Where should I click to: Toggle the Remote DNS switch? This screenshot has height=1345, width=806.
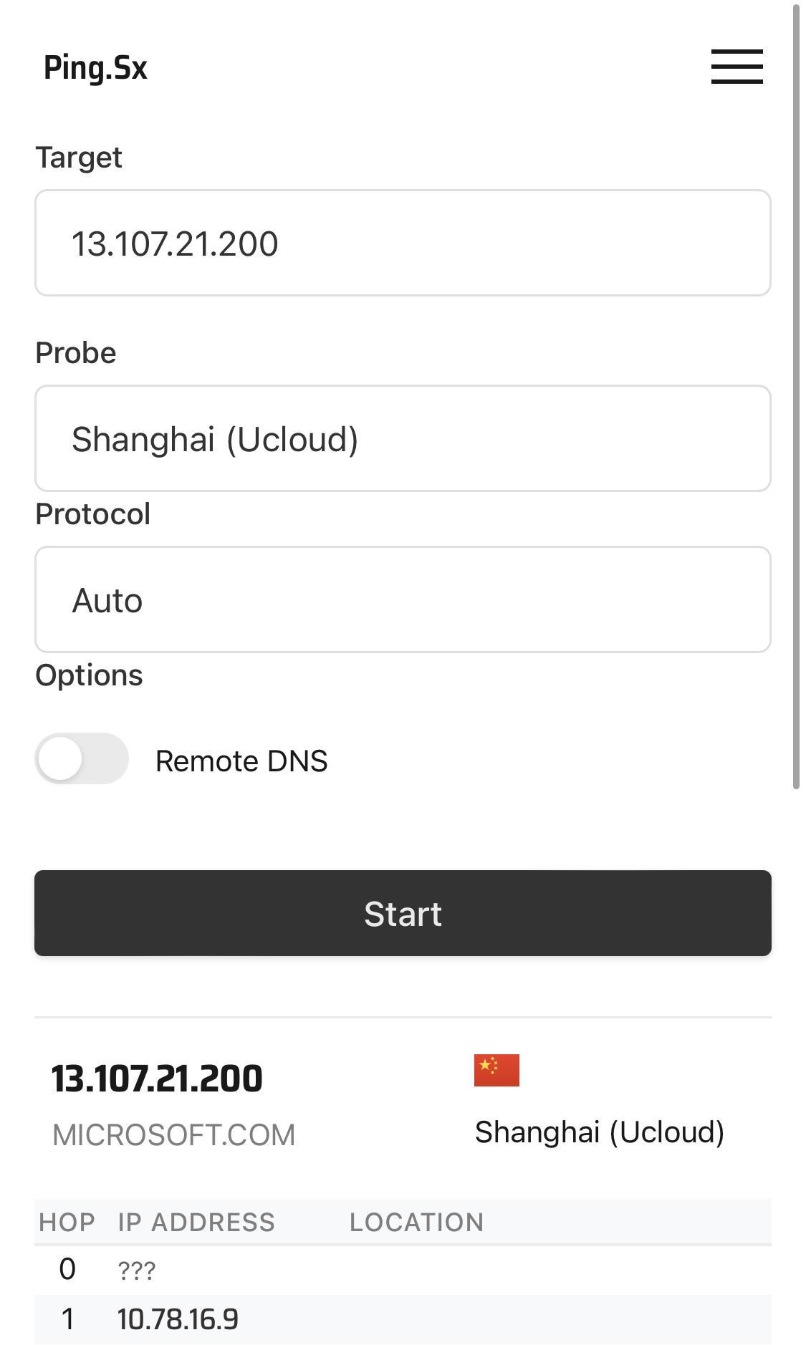[x=82, y=759]
